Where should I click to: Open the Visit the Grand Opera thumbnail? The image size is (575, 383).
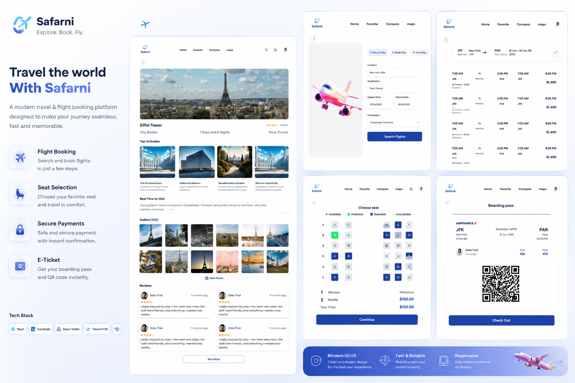coord(157,162)
